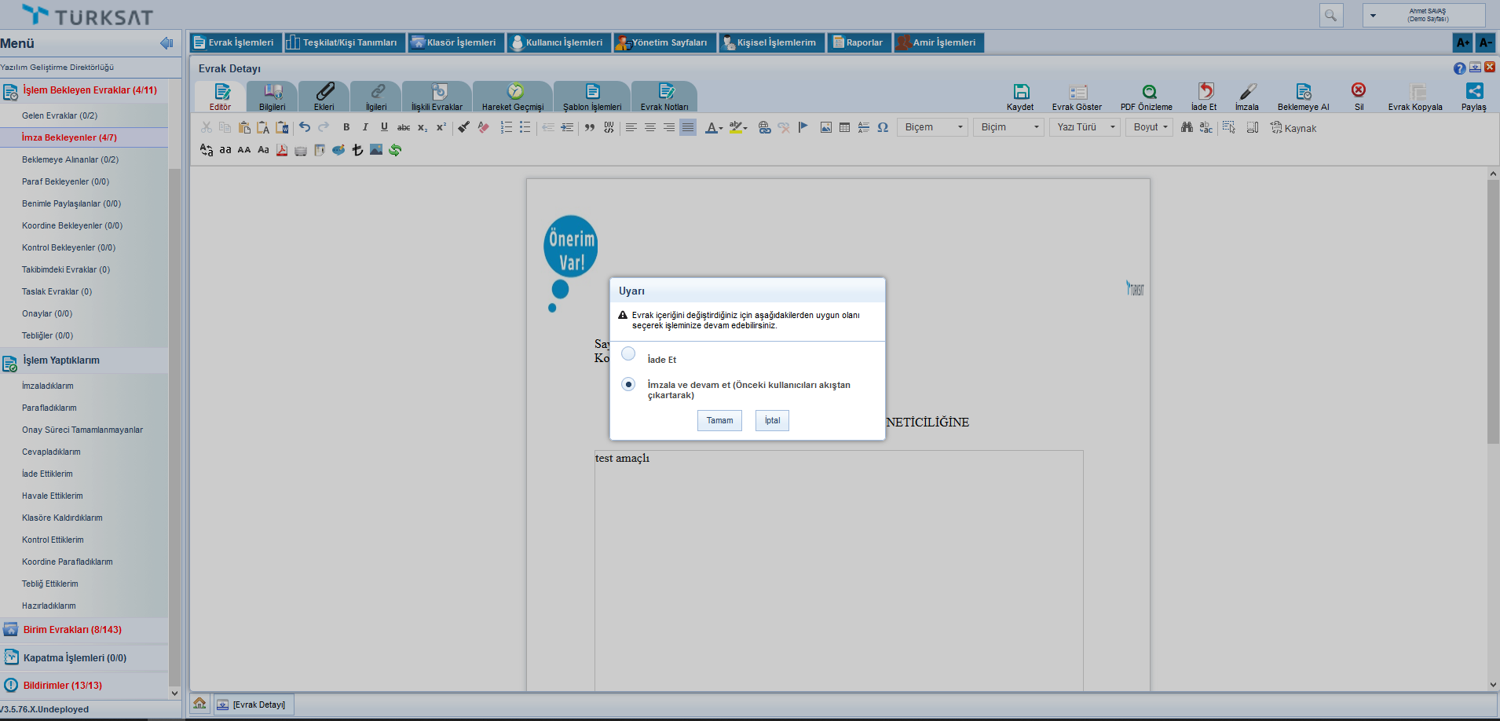Open the Evrak İşlemleri menu
Screen dimensions: 1500x721
[233, 42]
